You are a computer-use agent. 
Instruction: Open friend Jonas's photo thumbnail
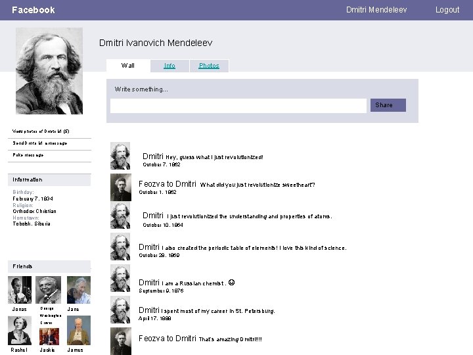pyautogui.click(x=20, y=290)
